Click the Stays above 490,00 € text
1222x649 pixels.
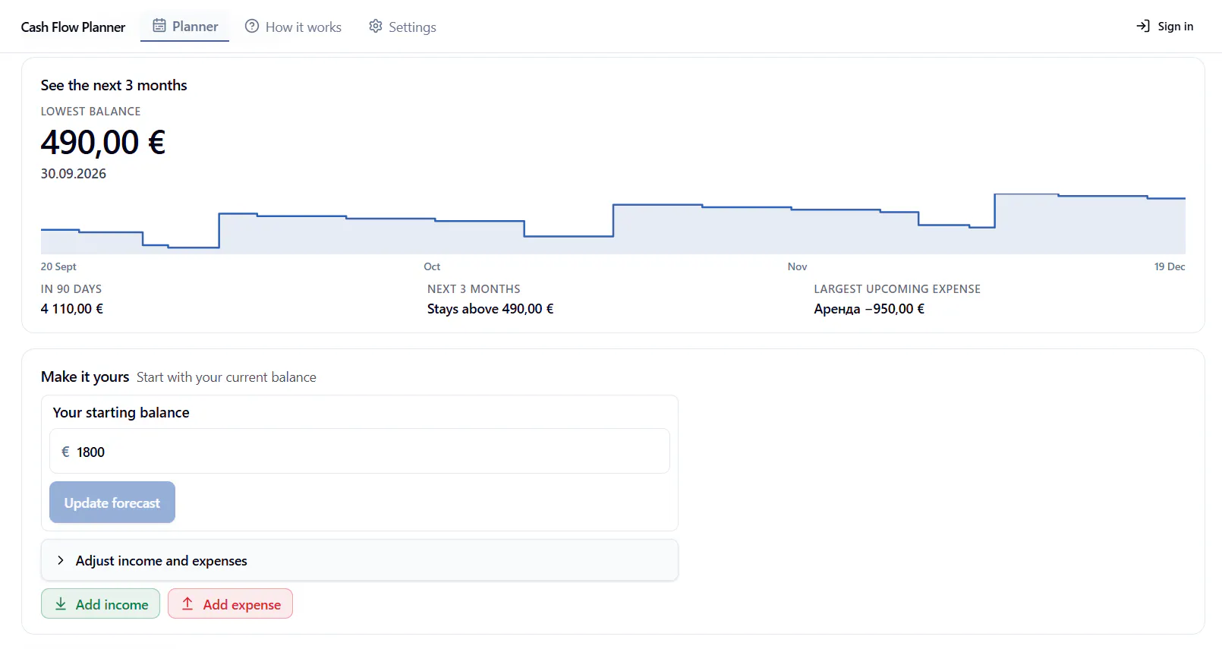[x=490, y=309]
